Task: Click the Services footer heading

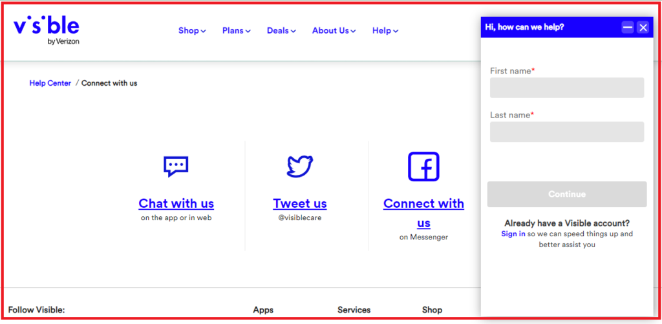Action: pos(354,310)
